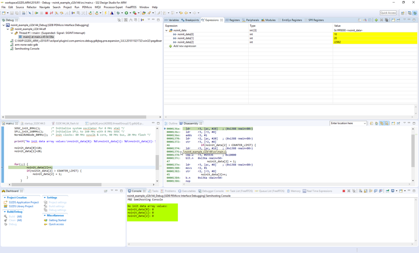
Task: Select the Semihosting Console entry in Debug view
Action: click(x=27, y=49)
